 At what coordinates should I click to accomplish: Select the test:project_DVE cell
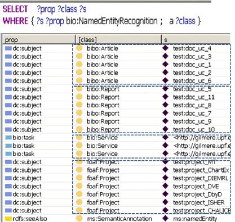[196, 187]
